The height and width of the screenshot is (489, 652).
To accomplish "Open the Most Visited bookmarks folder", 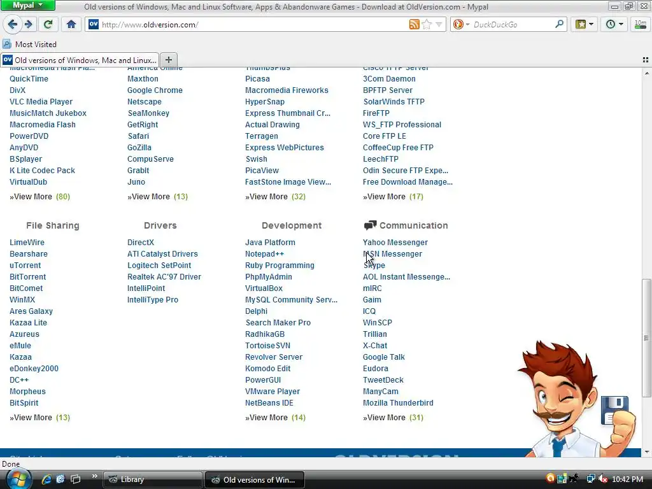I will click(x=29, y=44).
